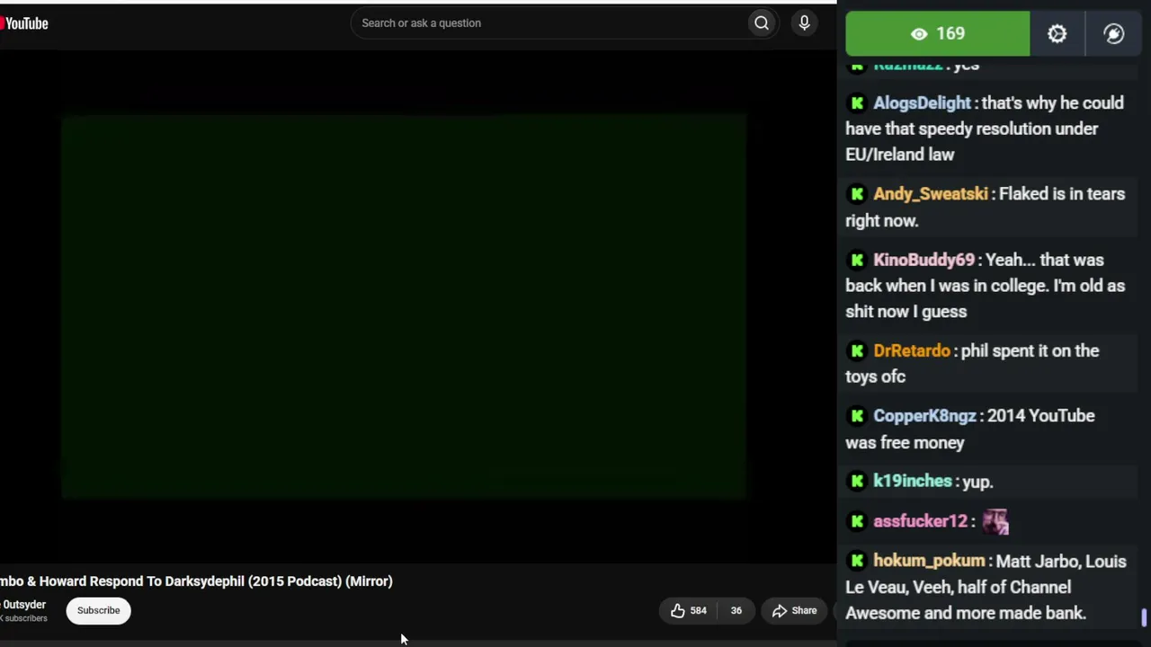Click the icon right of the gear

pyautogui.click(x=1114, y=34)
